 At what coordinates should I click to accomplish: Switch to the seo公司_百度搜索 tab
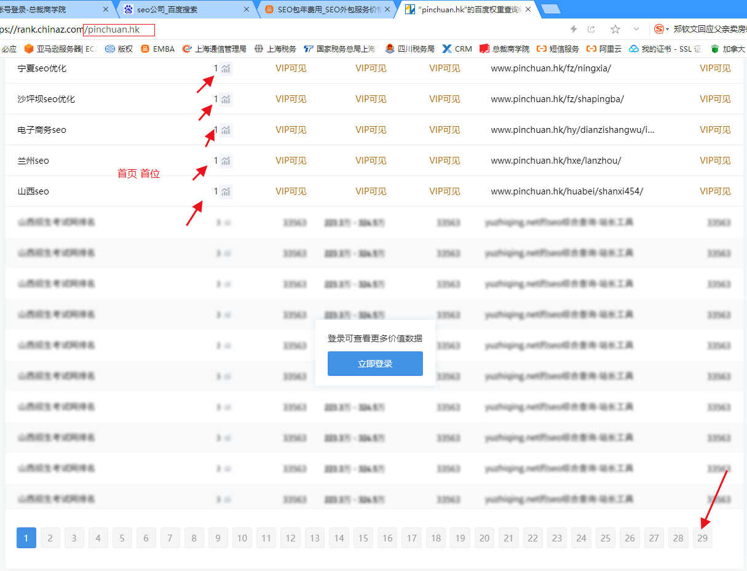pos(180,9)
